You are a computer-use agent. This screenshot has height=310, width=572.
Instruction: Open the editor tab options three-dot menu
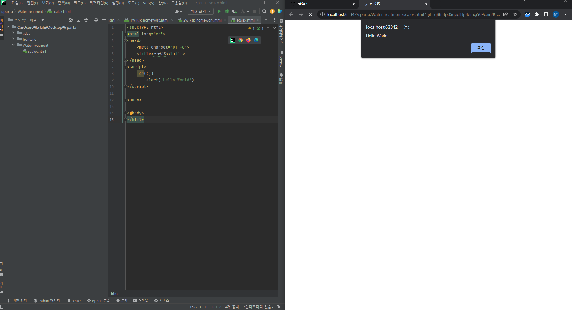274,20
